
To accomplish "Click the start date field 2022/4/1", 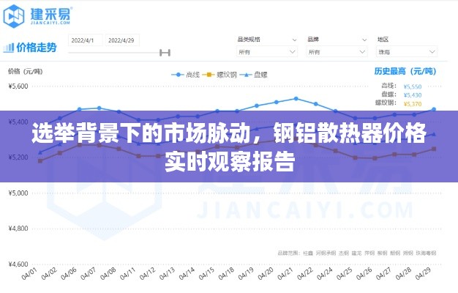I will click(x=85, y=40).
